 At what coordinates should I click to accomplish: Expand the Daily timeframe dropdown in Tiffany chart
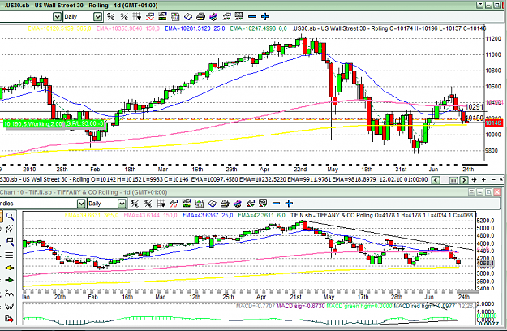click(x=122, y=204)
